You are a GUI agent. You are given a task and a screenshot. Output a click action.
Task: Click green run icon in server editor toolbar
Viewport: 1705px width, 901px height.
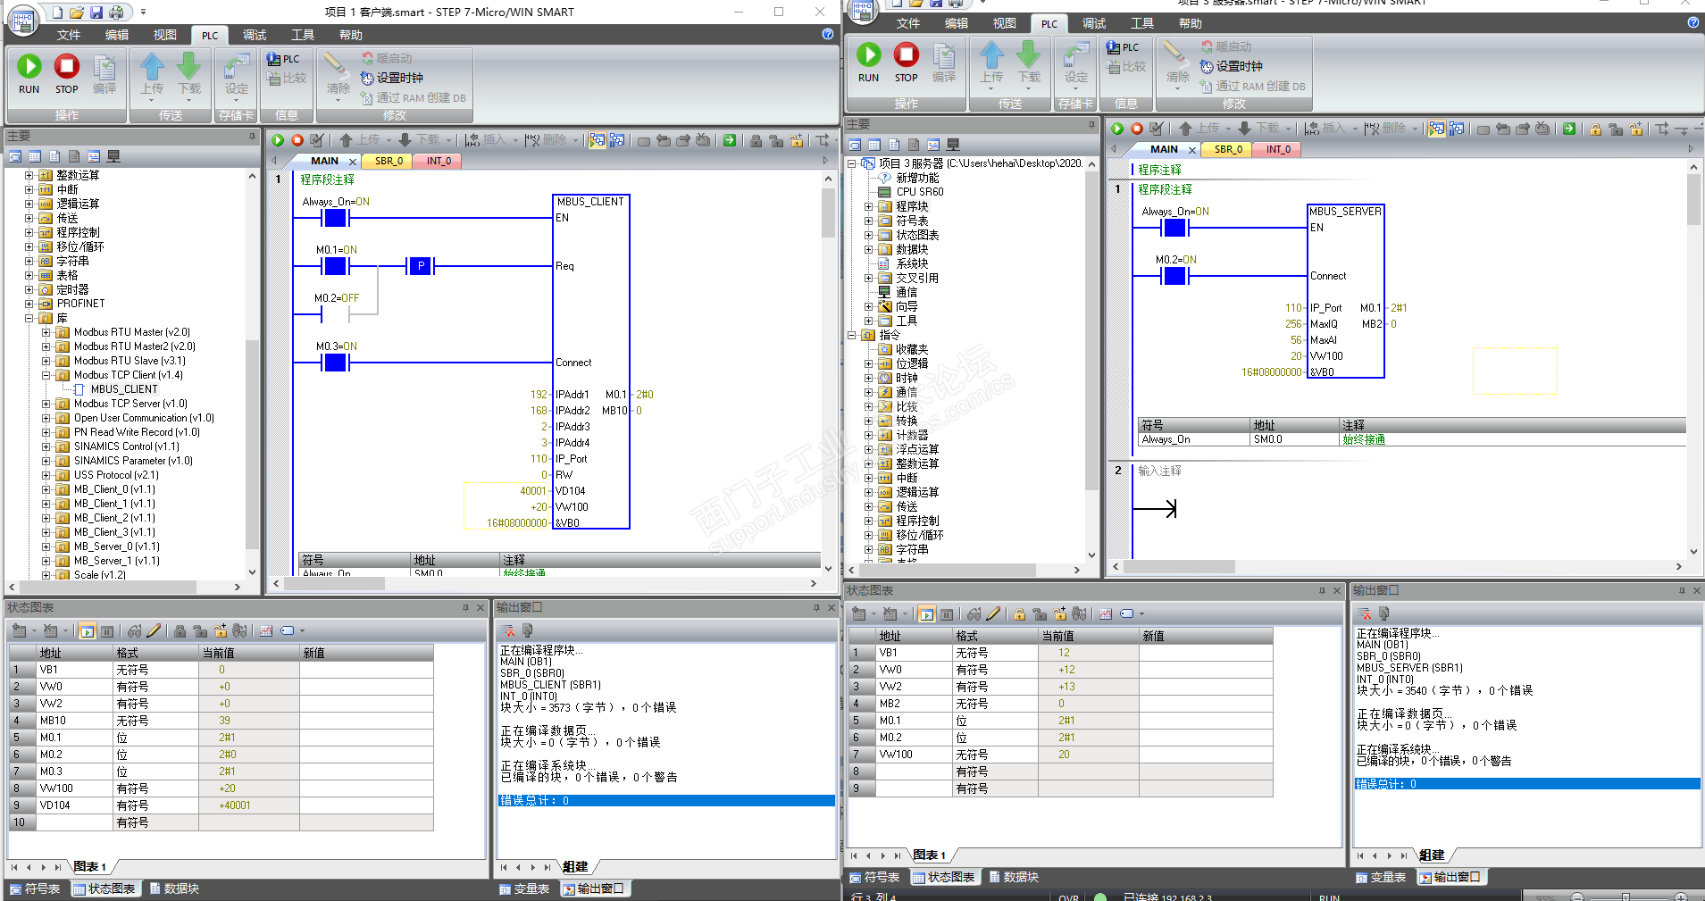pyautogui.click(x=1117, y=129)
